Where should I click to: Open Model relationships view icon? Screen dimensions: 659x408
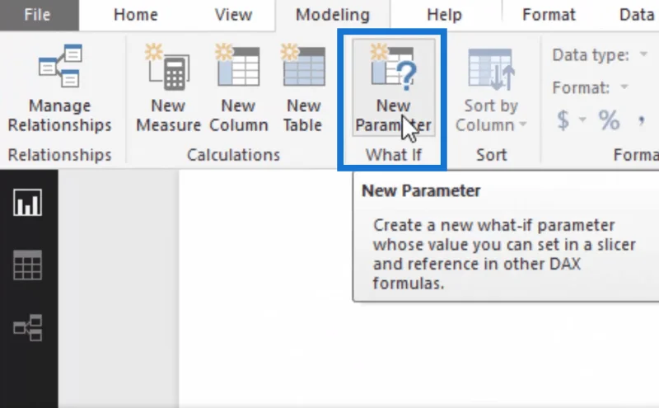pyautogui.click(x=27, y=327)
